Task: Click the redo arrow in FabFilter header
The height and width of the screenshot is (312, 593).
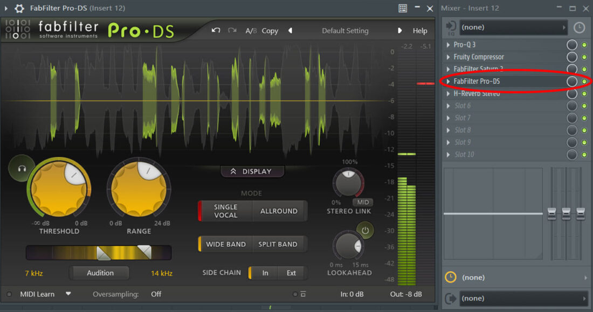Action: pos(232,30)
